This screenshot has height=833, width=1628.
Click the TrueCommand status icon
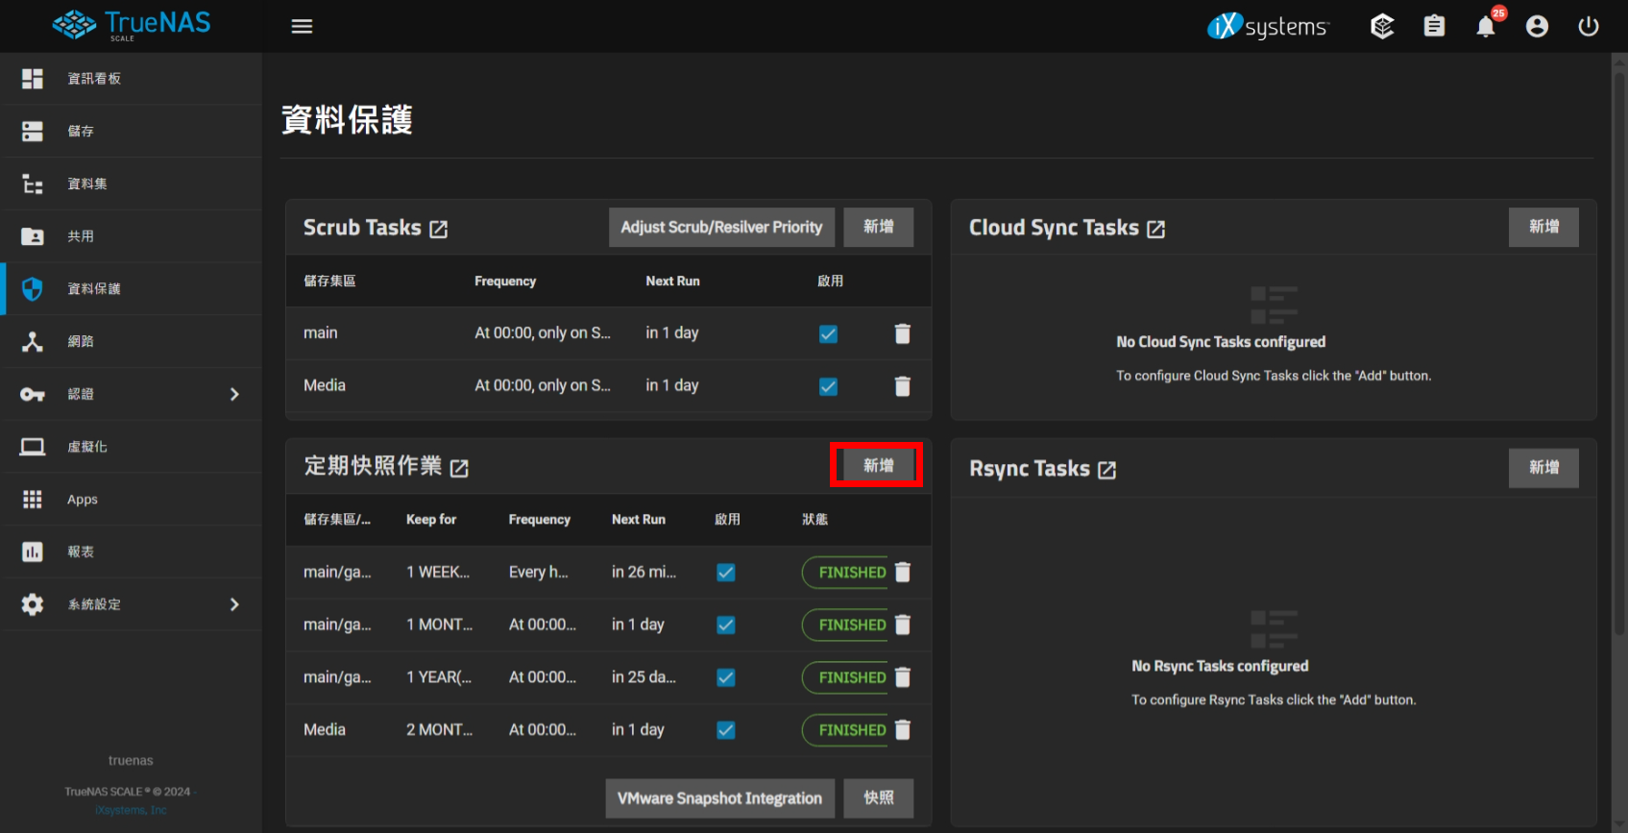pyautogui.click(x=1382, y=26)
